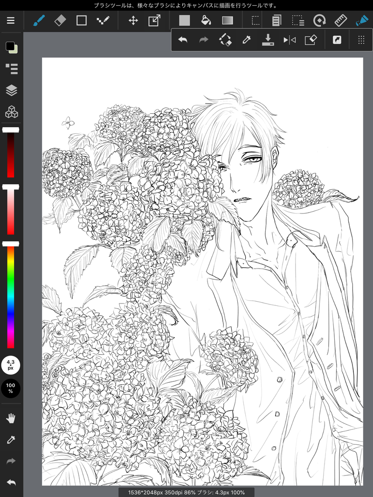The width and height of the screenshot is (373, 497).
Task: Open the materials cubes icon
Action: pyautogui.click(x=11, y=112)
